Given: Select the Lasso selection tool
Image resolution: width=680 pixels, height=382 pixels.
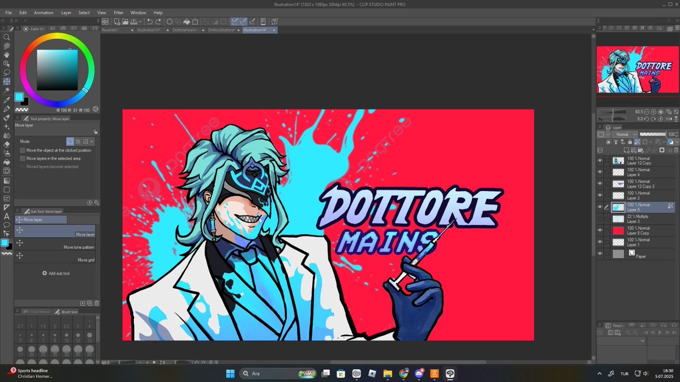Looking at the screenshot, I should pos(7,72).
